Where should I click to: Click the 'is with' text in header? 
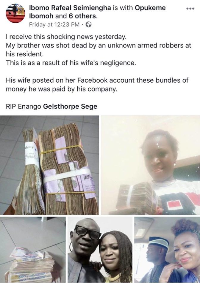click(x=123, y=8)
